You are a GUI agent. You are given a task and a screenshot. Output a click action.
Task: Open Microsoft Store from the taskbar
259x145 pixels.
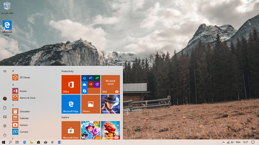38,142
